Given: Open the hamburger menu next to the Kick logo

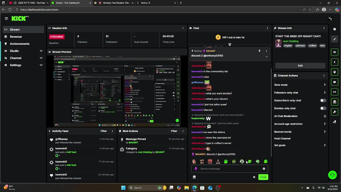Looking at the screenshot, I should point(6,18).
